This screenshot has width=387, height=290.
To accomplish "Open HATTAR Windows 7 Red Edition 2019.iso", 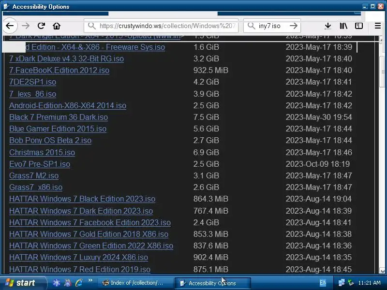I will (x=80, y=269).
